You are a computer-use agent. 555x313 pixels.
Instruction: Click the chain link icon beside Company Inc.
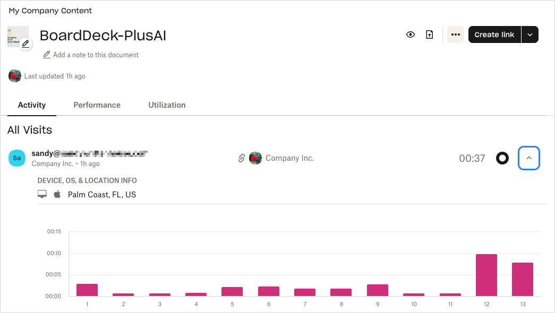[x=242, y=158]
